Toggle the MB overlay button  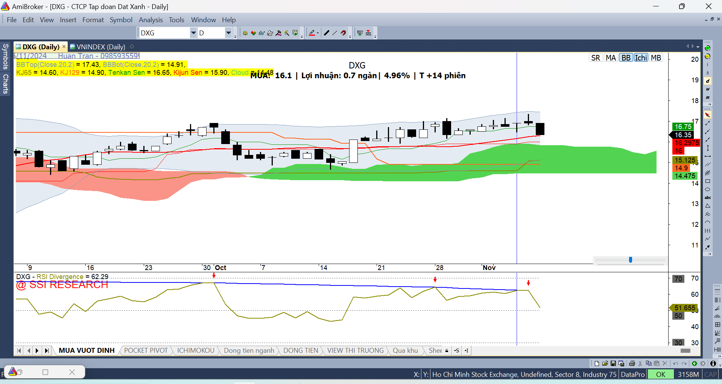click(656, 58)
